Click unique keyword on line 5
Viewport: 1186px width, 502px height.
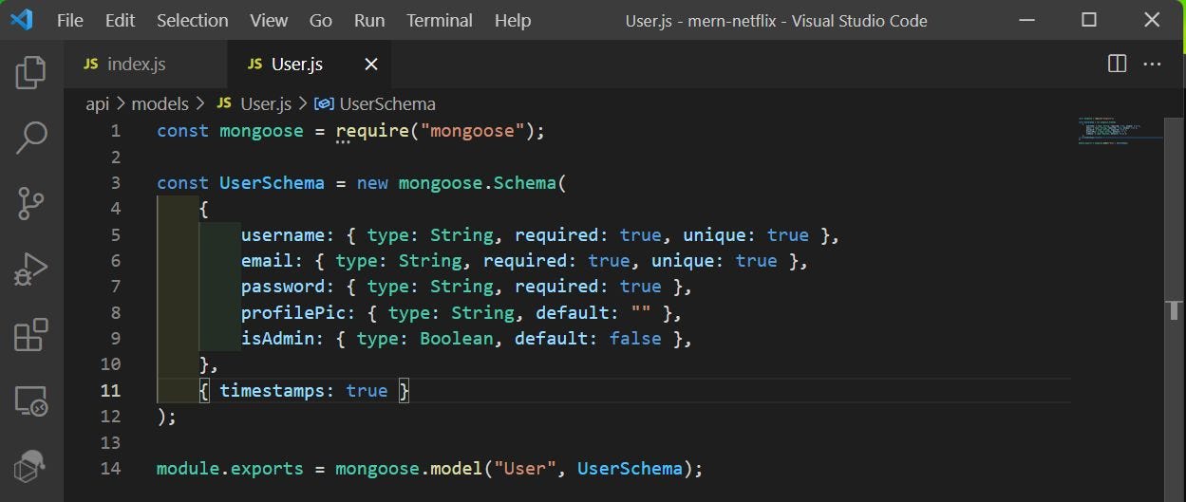[714, 234]
